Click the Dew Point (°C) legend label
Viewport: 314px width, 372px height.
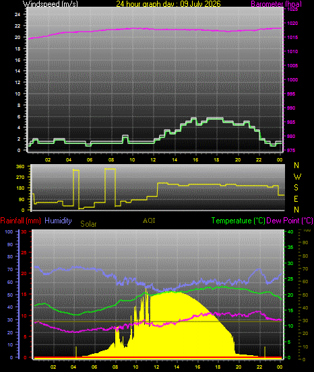click(290, 221)
